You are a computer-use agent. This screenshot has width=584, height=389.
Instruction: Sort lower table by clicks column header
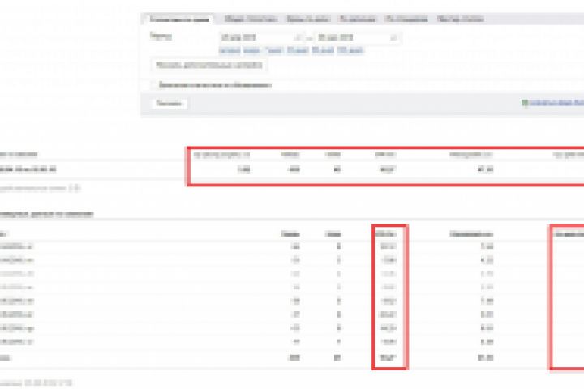(333, 234)
